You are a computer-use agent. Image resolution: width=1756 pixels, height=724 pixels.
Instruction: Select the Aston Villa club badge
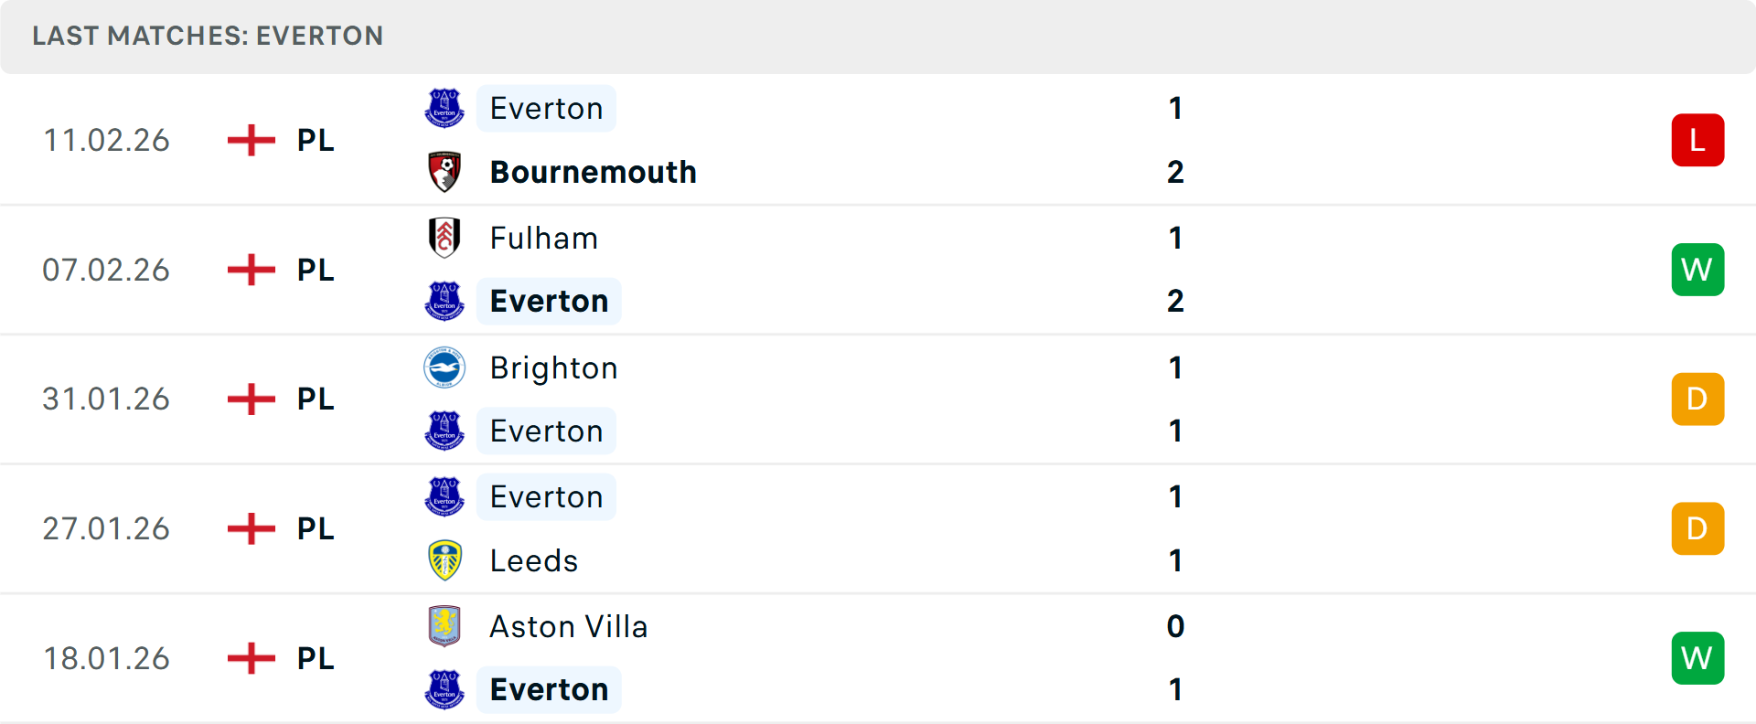coord(445,626)
